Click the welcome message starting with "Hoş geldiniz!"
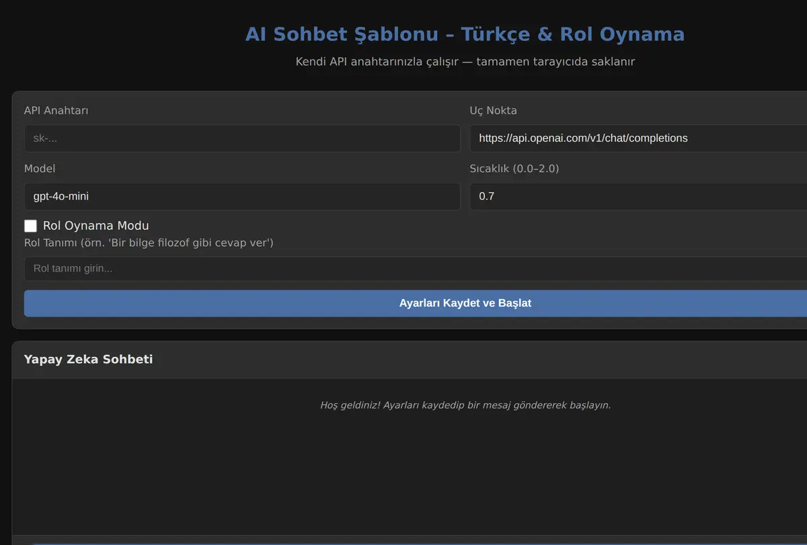The height and width of the screenshot is (545, 807). [x=465, y=405]
